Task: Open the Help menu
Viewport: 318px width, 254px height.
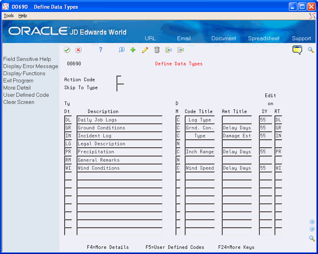Action: pyautogui.click(x=22, y=16)
